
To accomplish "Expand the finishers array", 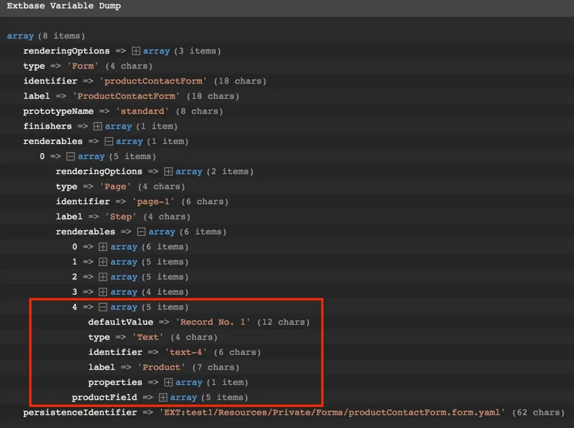I will 97,127.
